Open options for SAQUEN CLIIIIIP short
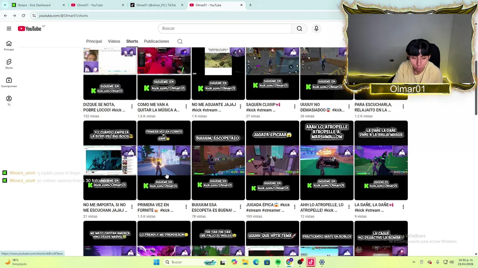This screenshot has height=268, width=478. [295, 107]
